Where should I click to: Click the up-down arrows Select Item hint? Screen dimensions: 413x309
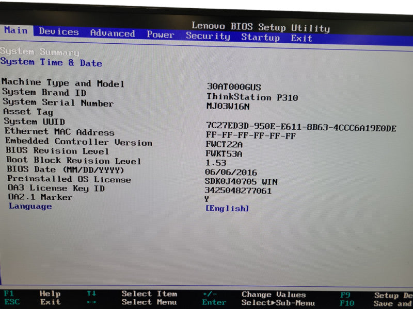[132, 294]
